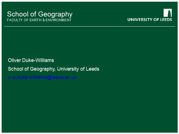
Task: Click the FACULTY OF EARTH & ENVIRONMENT subtitle
Action: [x=39, y=20]
